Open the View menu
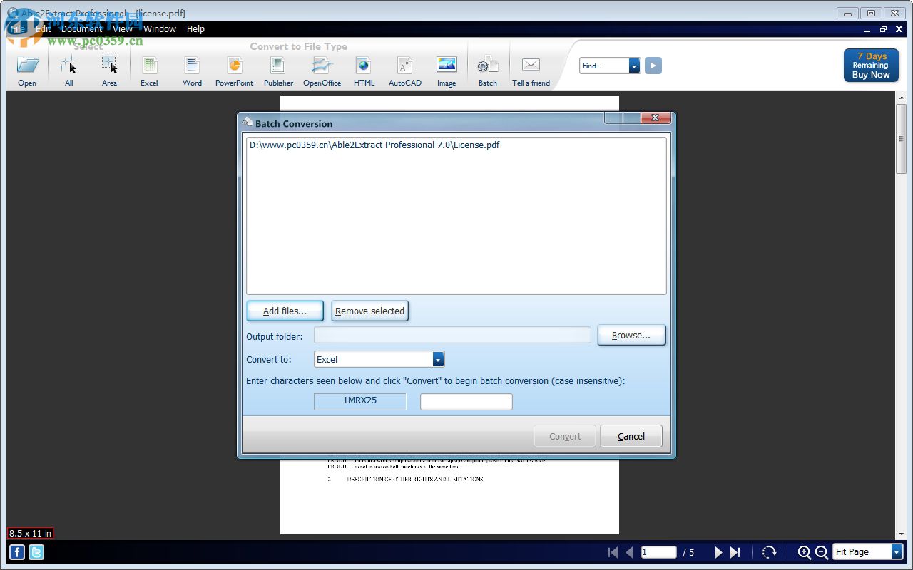This screenshot has height=570, width=913. pos(123,29)
